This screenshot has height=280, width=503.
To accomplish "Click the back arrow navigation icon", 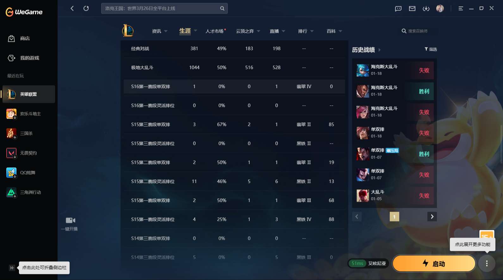I will click(72, 9).
